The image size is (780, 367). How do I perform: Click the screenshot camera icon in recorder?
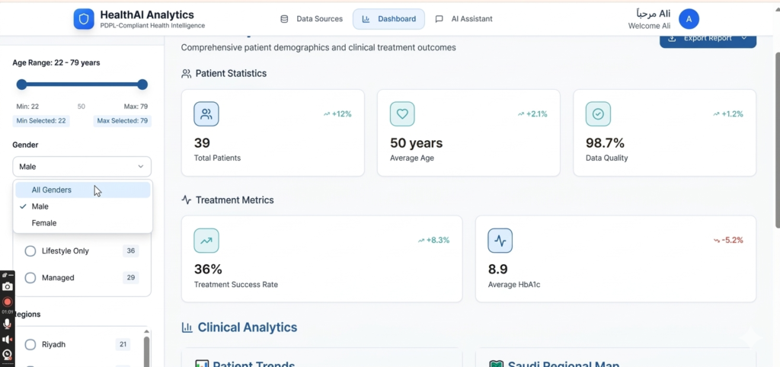tap(7, 286)
